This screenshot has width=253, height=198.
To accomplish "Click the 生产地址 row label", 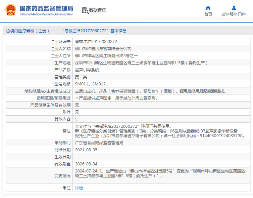I will [62, 63].
